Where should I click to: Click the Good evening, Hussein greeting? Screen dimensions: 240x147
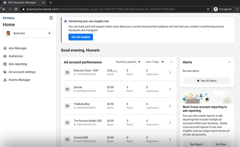(80, 50)
